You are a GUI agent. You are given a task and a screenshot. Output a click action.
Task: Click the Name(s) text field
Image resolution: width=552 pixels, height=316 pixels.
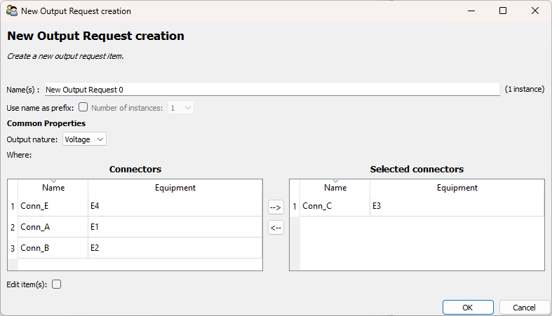[272, 90]
